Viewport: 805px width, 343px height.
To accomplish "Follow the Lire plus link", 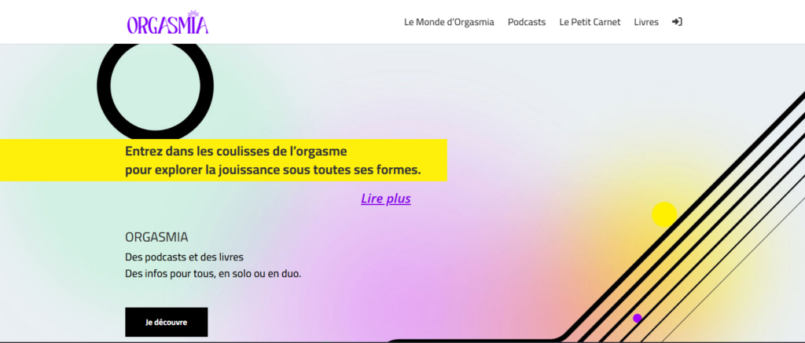I will (x=386, y=199).
